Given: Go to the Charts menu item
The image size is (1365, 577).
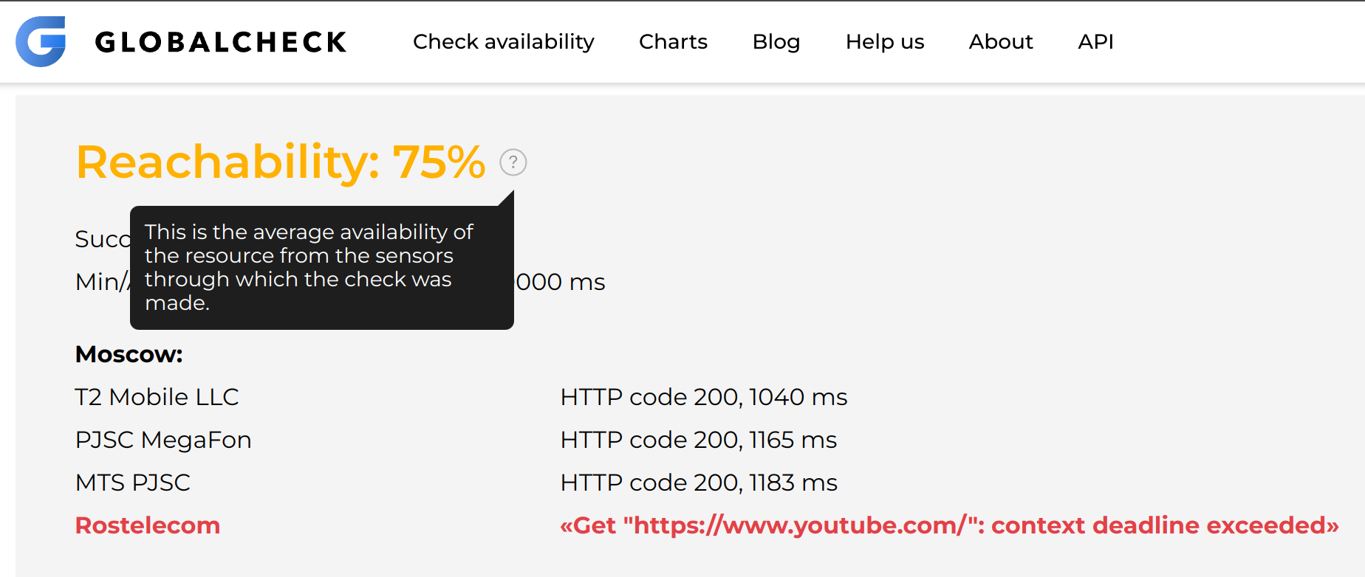Looking at the screenshot, I should pos(673,42).
